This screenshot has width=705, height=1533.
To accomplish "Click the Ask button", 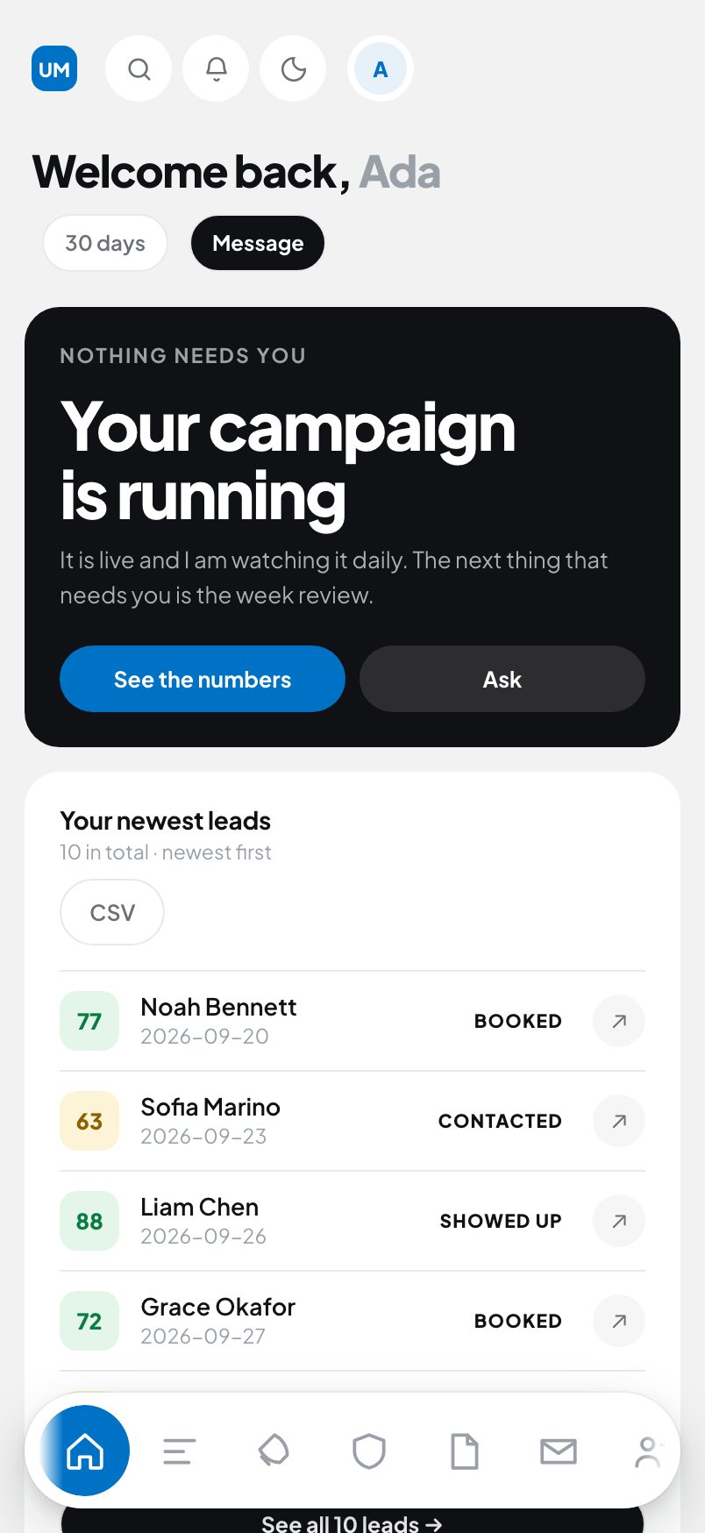I will click(502, 679).
